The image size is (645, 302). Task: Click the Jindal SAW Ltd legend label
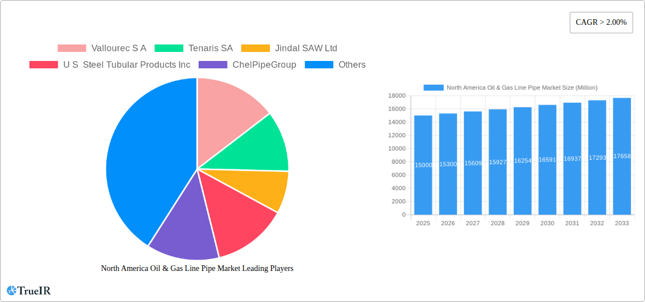pos(306,49)
